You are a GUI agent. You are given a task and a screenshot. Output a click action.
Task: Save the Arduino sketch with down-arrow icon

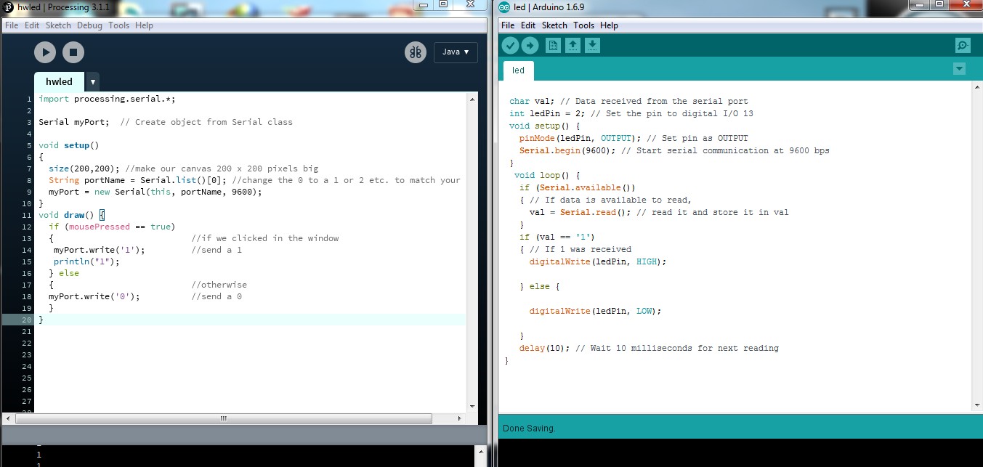point(592,46)
